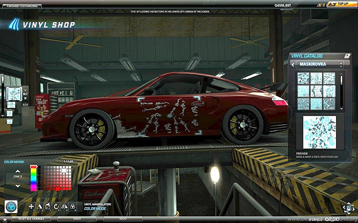This screenshot has width=358, height=223.
Task: Select the Scale vinyl tool
Action: 40,207
